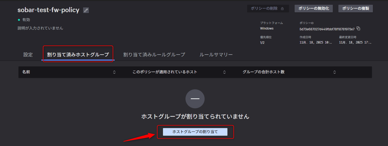Copy the policy ID to clipboard

358,29
